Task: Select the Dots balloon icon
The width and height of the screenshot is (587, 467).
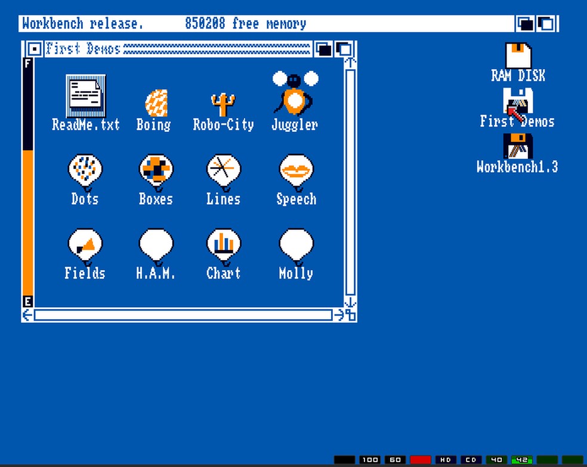Action: point(85,172)
